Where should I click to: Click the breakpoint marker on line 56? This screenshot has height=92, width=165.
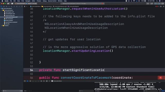tap(160, 78)
